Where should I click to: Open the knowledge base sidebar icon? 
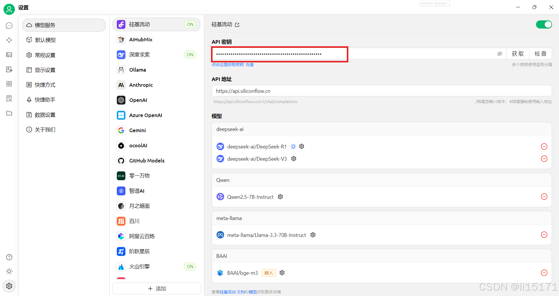point(9,98)
